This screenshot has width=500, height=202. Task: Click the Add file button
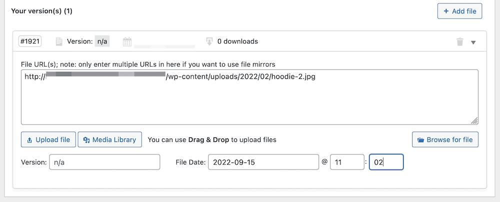pos(459,11)
